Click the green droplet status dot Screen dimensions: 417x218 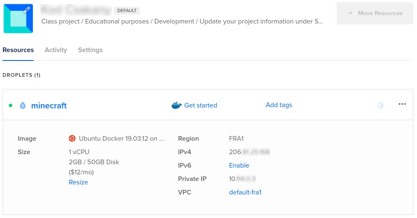(x=11, y=105)
